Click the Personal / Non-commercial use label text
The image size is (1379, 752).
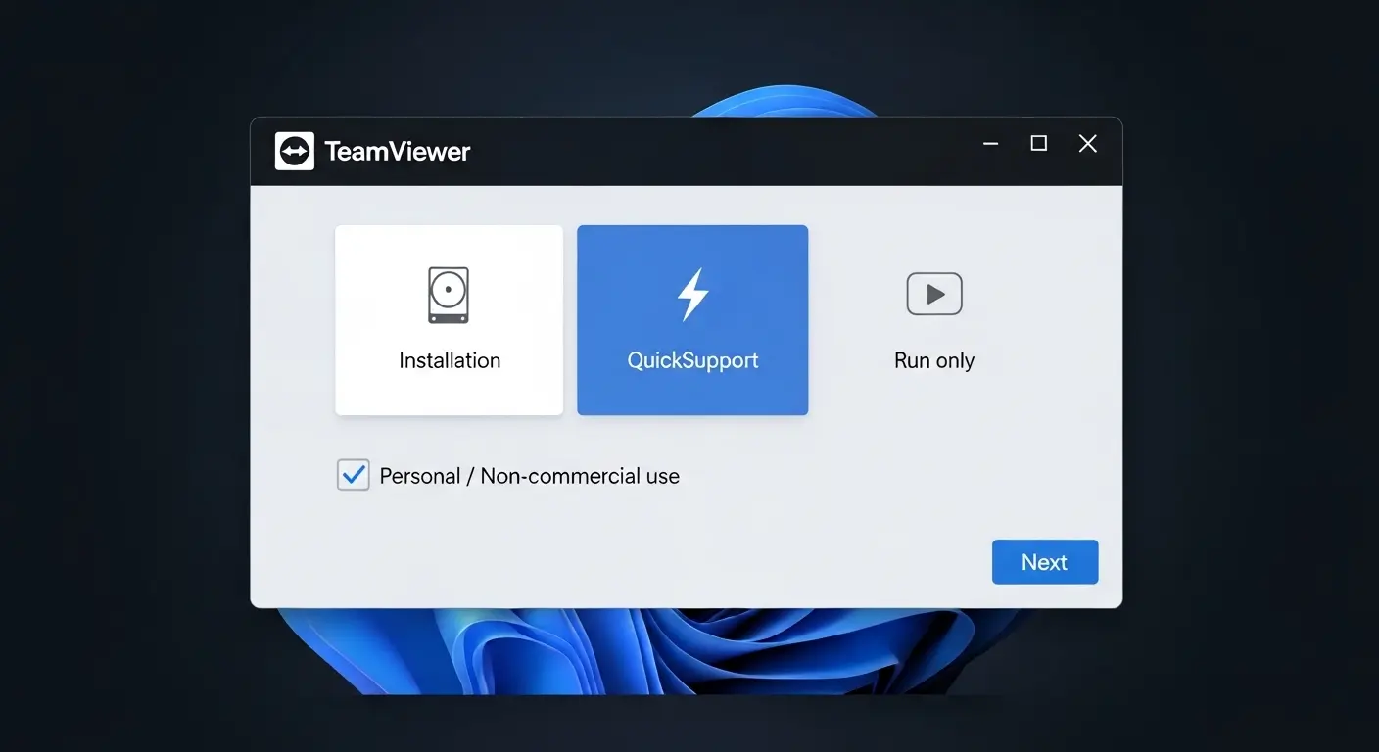(x=529, y=476)
